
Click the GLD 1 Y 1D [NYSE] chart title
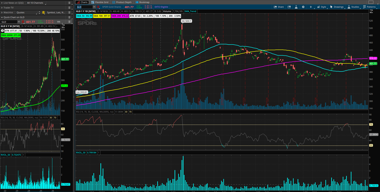[x=86, y=11]
